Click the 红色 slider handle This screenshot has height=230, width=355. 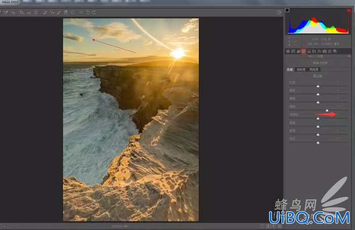point(318,86)
